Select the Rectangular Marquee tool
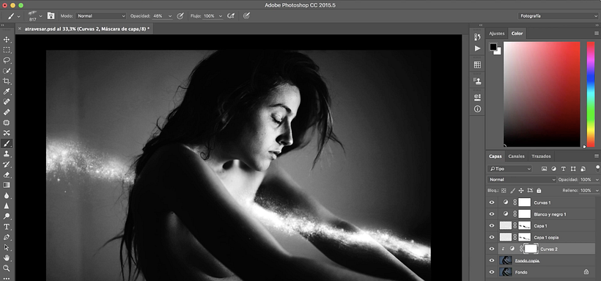The height and width of the screenshot is (281, 601). tap(7, 50)
